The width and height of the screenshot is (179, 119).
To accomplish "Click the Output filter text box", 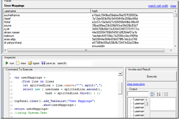I will [138, 94].
